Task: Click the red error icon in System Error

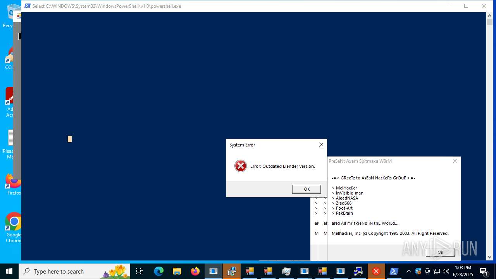Action: (x=241, y=166)
